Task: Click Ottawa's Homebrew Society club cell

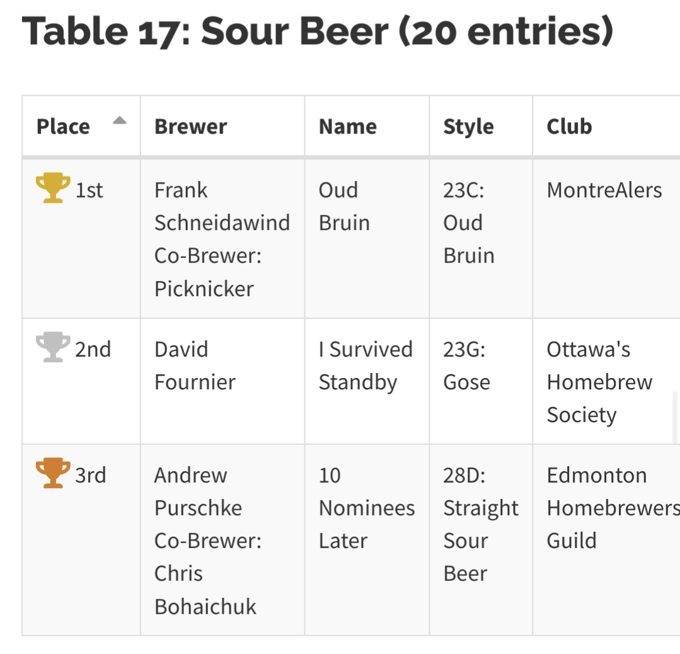Action: 599,382
